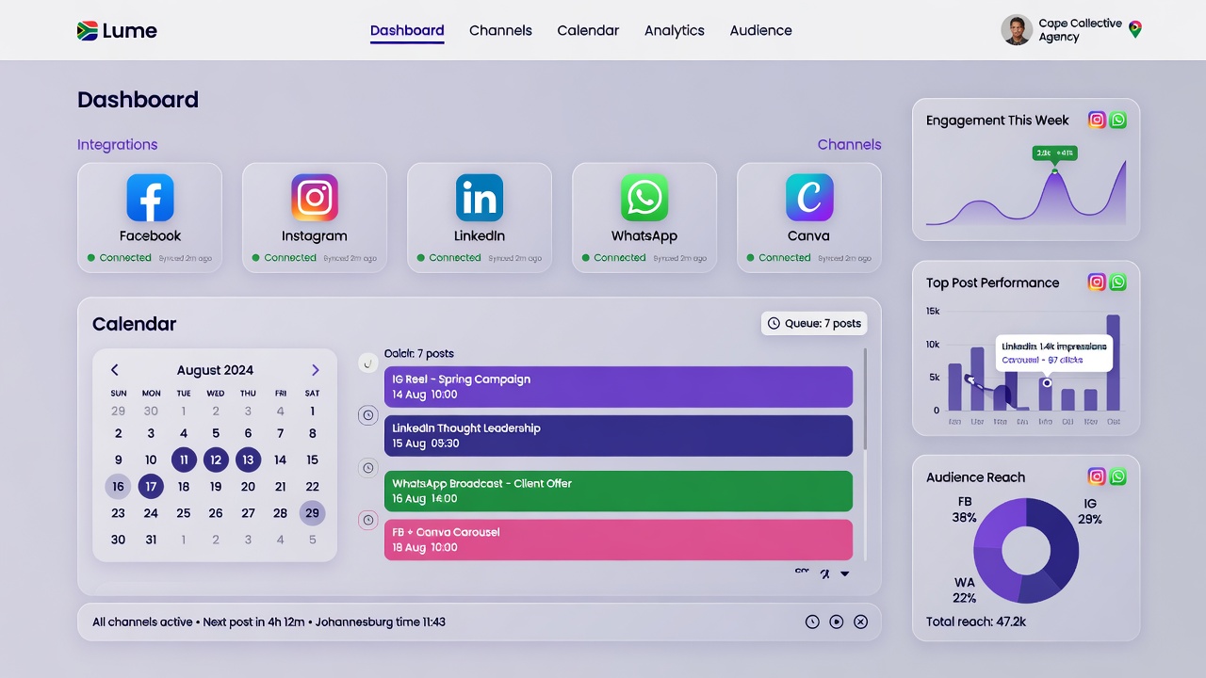Image resolution: width=1206 pixels, height=678 pixels.
Task: Select August 29 in calendar
Action: point(313,513)
